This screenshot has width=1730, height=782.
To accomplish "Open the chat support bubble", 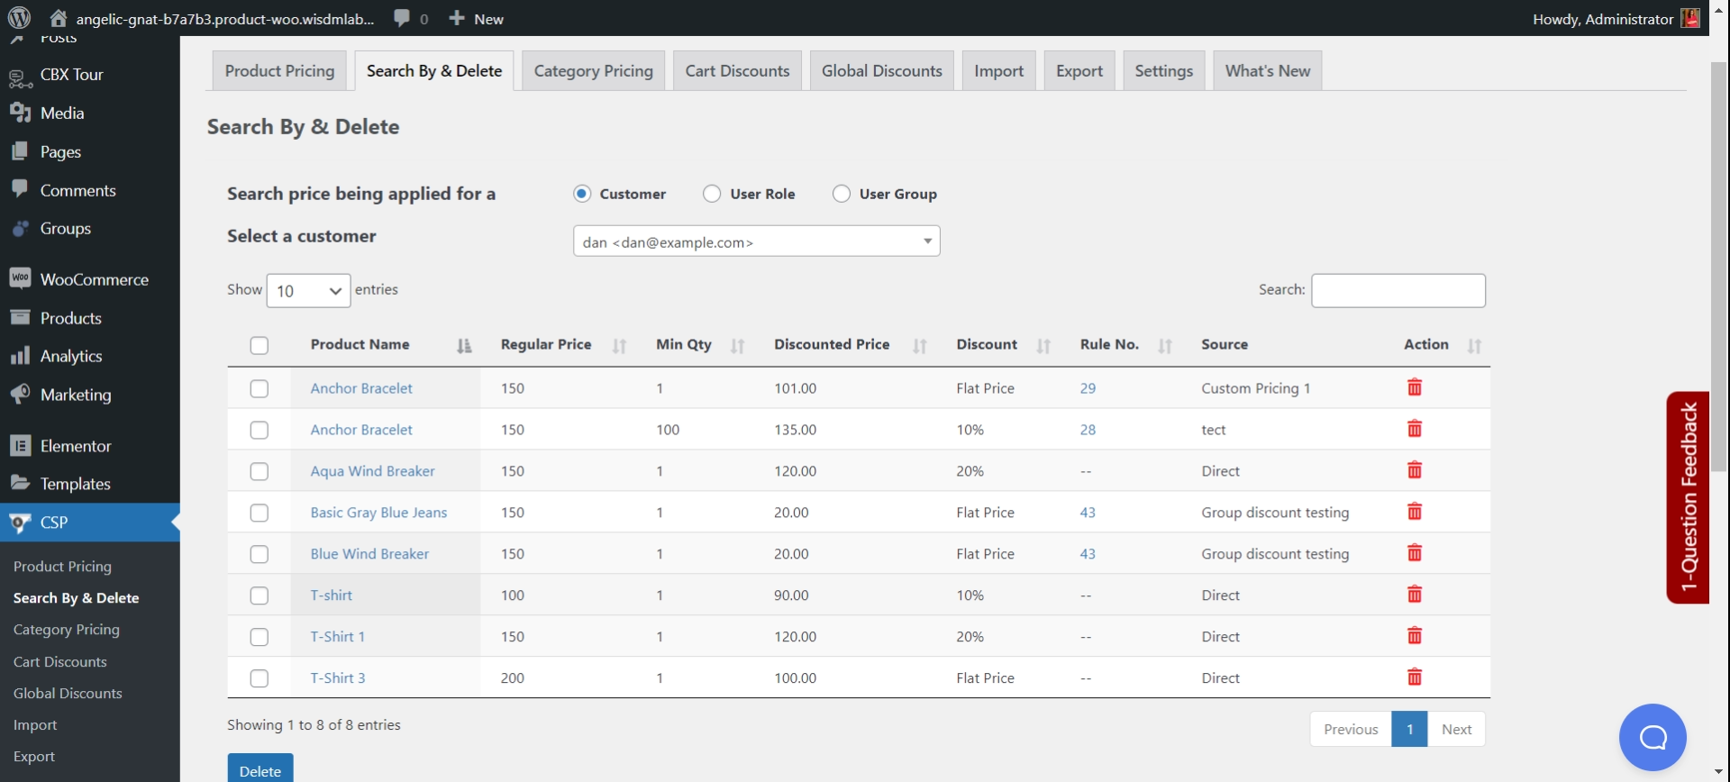I will [x=1653, y=737].
